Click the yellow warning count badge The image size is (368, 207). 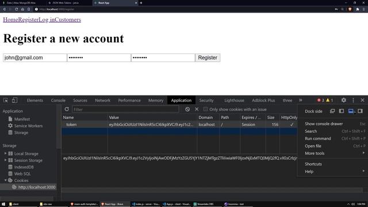click(x=329, y=100)
